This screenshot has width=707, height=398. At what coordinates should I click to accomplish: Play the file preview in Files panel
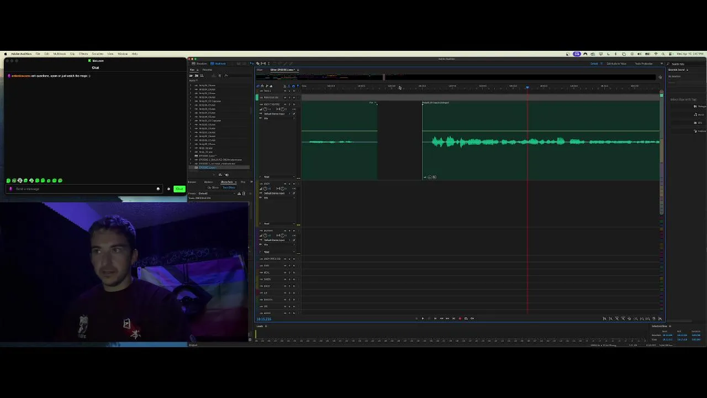point(214,175)
